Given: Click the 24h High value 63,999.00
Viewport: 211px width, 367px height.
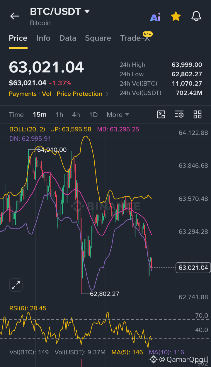Looking at the screenshot, I should point(187,65).
